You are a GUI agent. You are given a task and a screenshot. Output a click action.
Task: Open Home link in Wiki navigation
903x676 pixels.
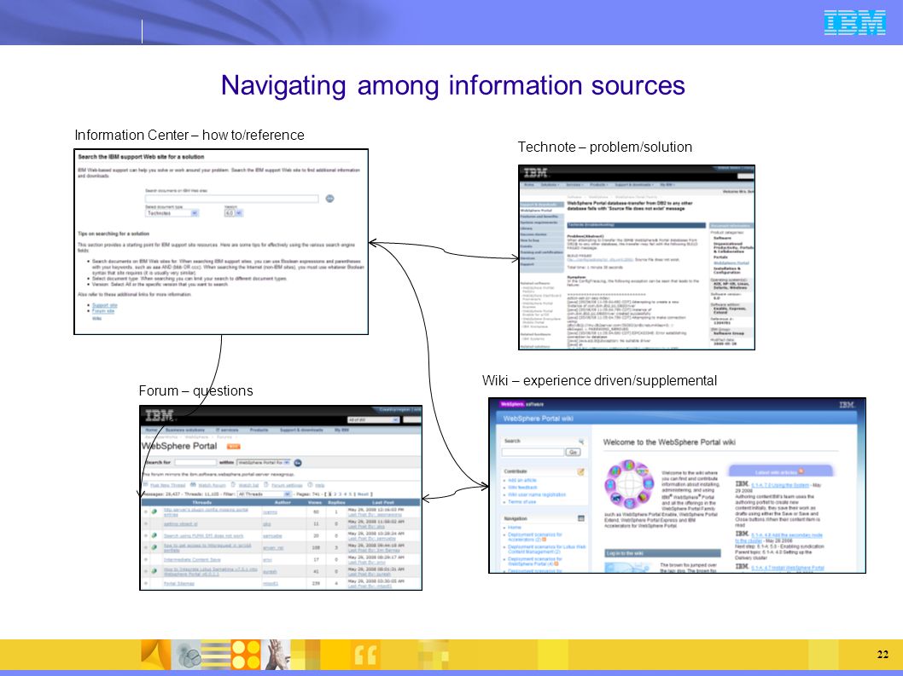coord(515,527)
